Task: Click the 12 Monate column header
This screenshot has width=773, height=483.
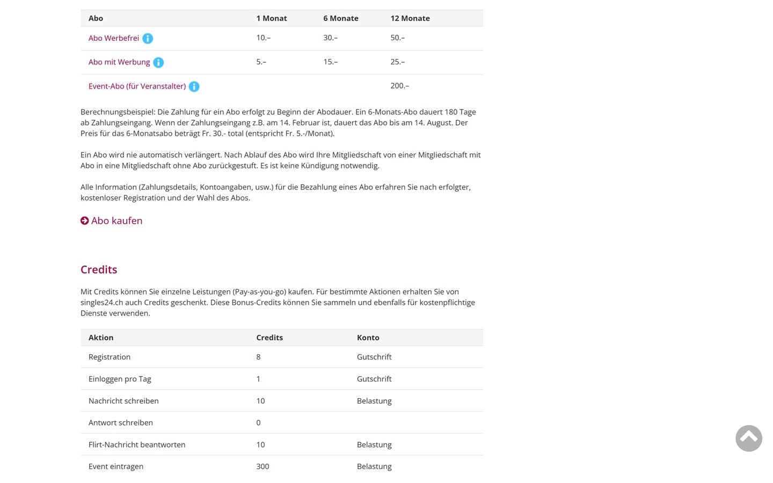Action: pos(410,18)
